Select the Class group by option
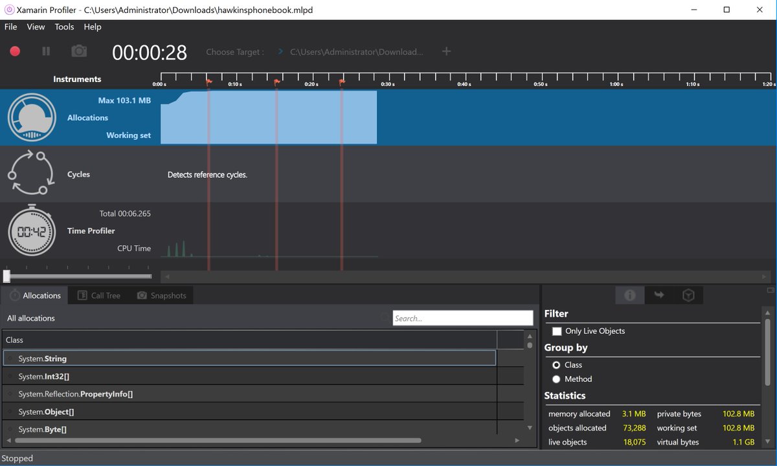This screenshot has width=777, height=466. [x=556, y=365]
